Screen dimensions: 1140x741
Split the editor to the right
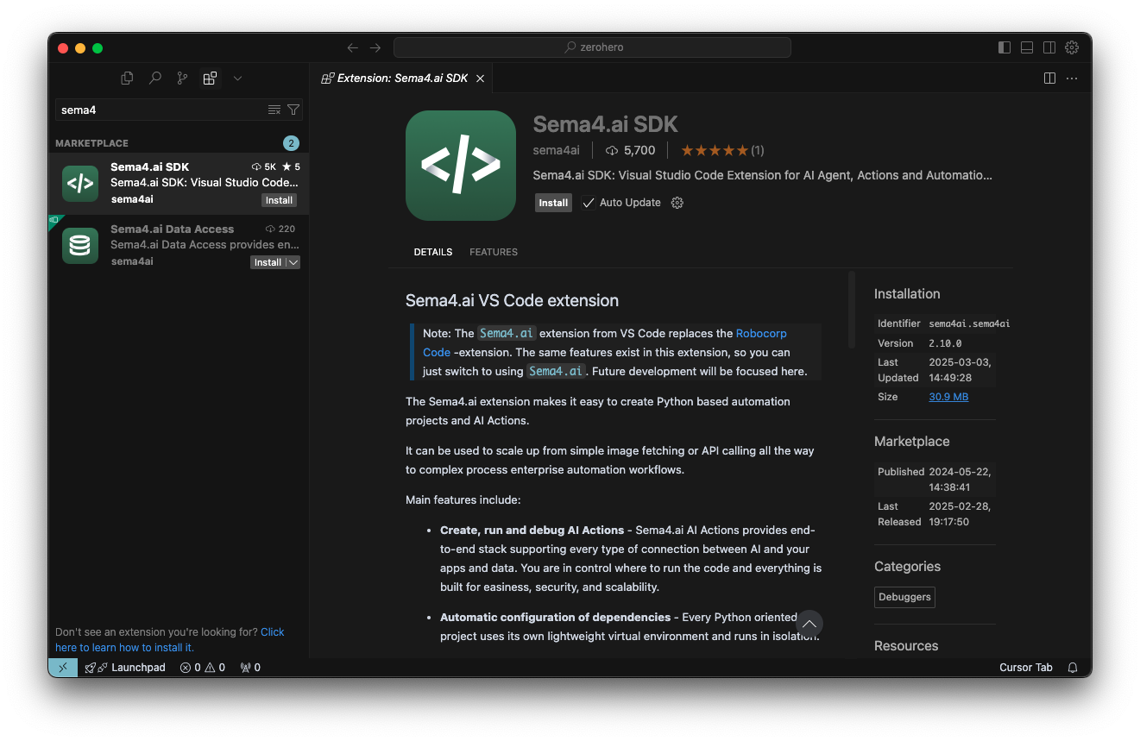pyautogui.click(x=1049, y=78)
